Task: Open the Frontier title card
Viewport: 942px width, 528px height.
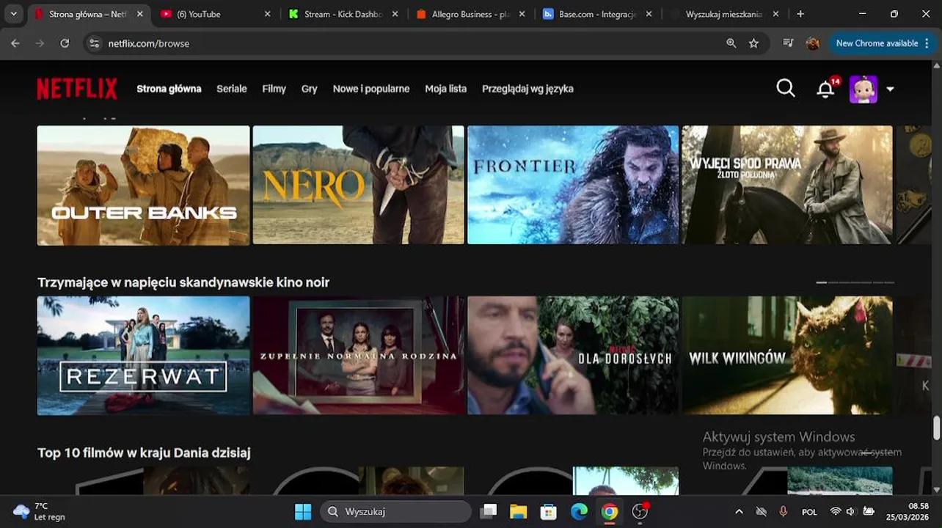Action: tap(574, 185)
